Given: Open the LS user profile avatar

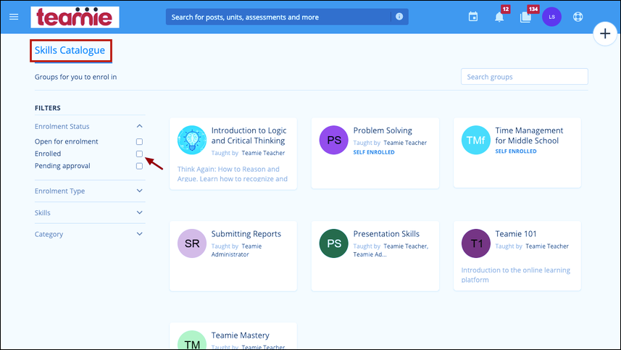Looking at the screenshot, I should [x=551, y=17].
